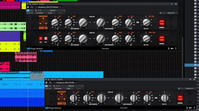
Task: Select the previous preset arrow in the Master window
Action: [39, 10]
